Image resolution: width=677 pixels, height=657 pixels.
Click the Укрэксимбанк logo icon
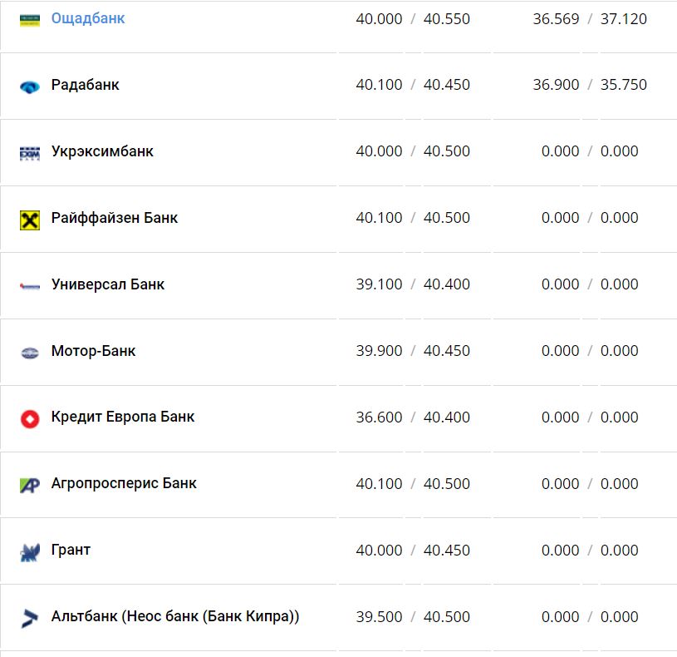click(30, 153)
